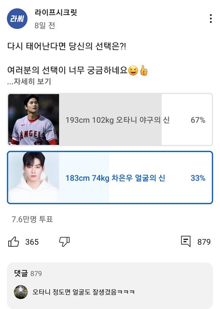
Task: Vote for the 193cm 102kg 오타니 option
Action: click(110, 119)
